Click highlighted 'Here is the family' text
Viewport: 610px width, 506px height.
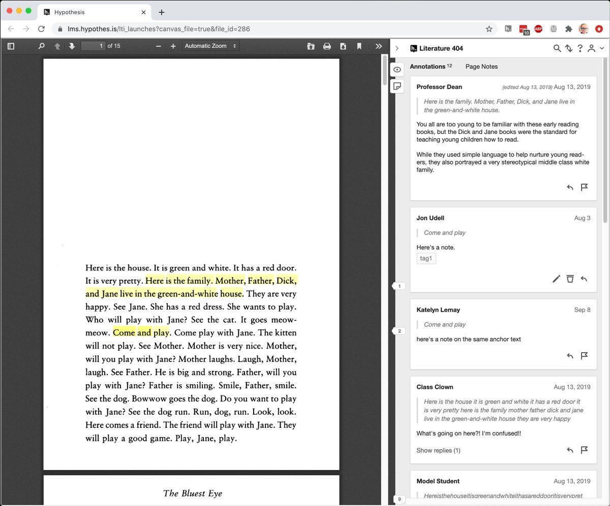[179, 281]
